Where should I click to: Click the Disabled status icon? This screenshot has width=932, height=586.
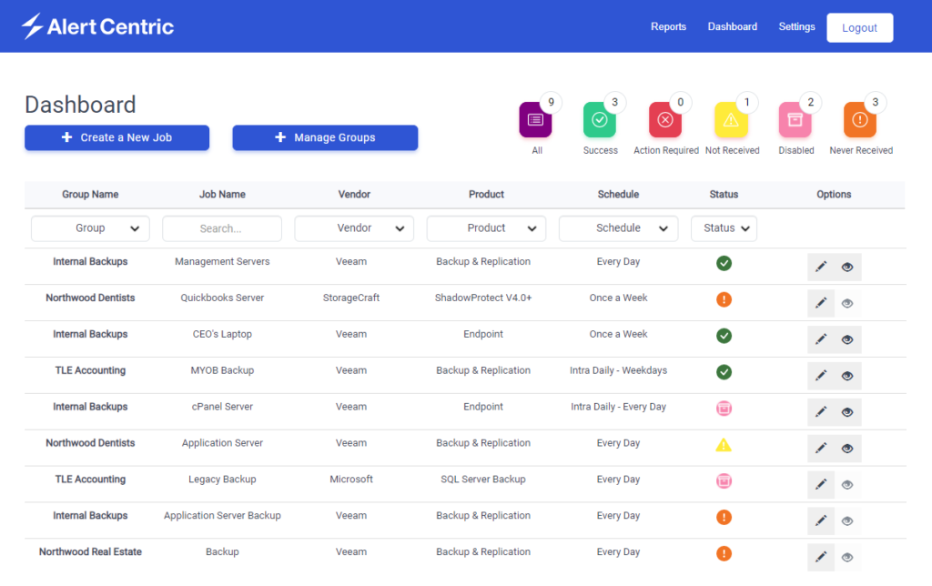[x=795, y=119]
